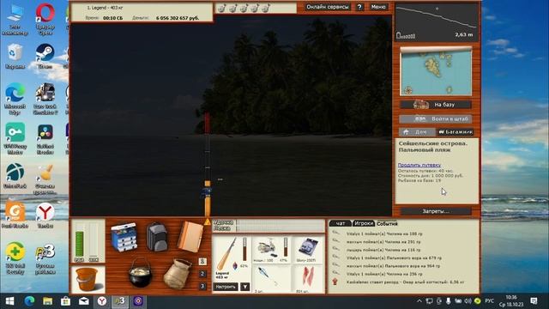Click the Seychelles islands map
The width and height of the screenshot is (549, 309).
point(436,71)
